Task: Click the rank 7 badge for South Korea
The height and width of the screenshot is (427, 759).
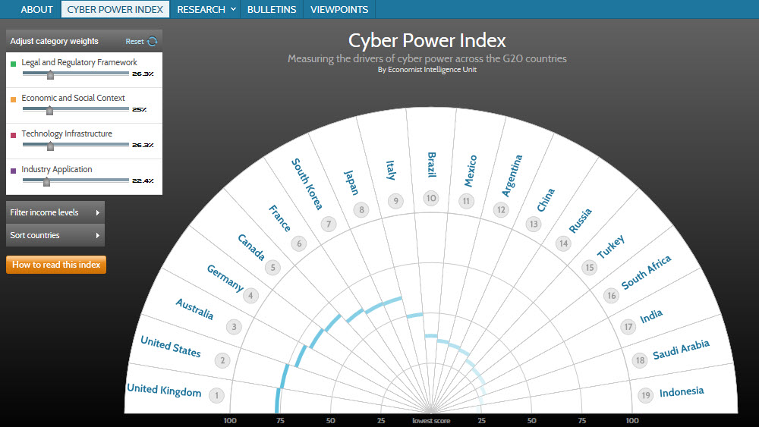Action: click(x=328, y=224)
